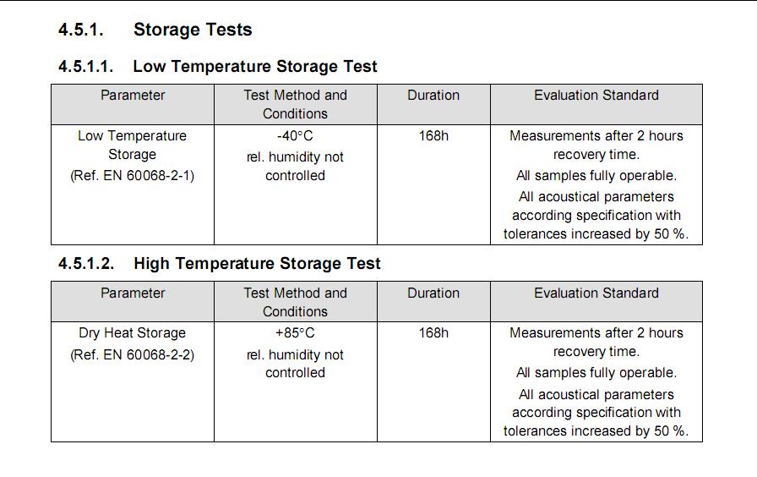This screenshot has height=477, width=757.
Task: Click the "4.5.1. Storage Tests" heading
Action: click(155, 30)
